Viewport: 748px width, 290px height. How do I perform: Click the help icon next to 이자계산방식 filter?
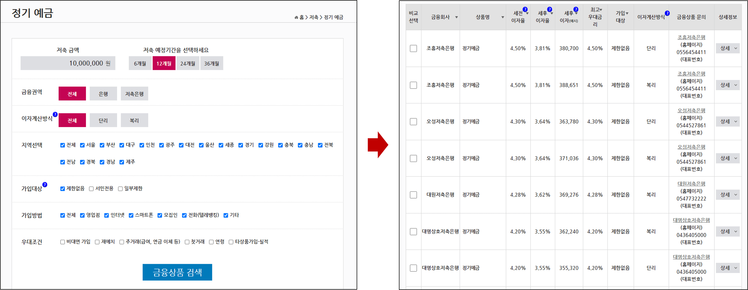pyautogui.click(x=55, y=114)
